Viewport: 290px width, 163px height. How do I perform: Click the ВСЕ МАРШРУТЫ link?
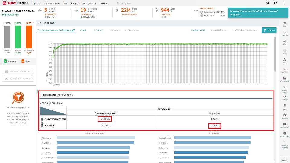click(x=11, y=15)
